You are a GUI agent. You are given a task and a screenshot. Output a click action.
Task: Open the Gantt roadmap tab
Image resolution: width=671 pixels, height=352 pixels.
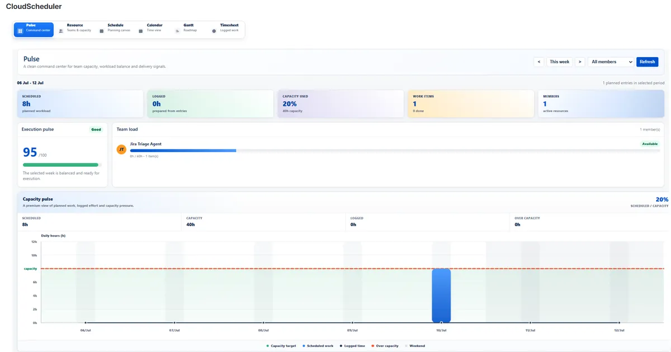[x=186, y=28]
